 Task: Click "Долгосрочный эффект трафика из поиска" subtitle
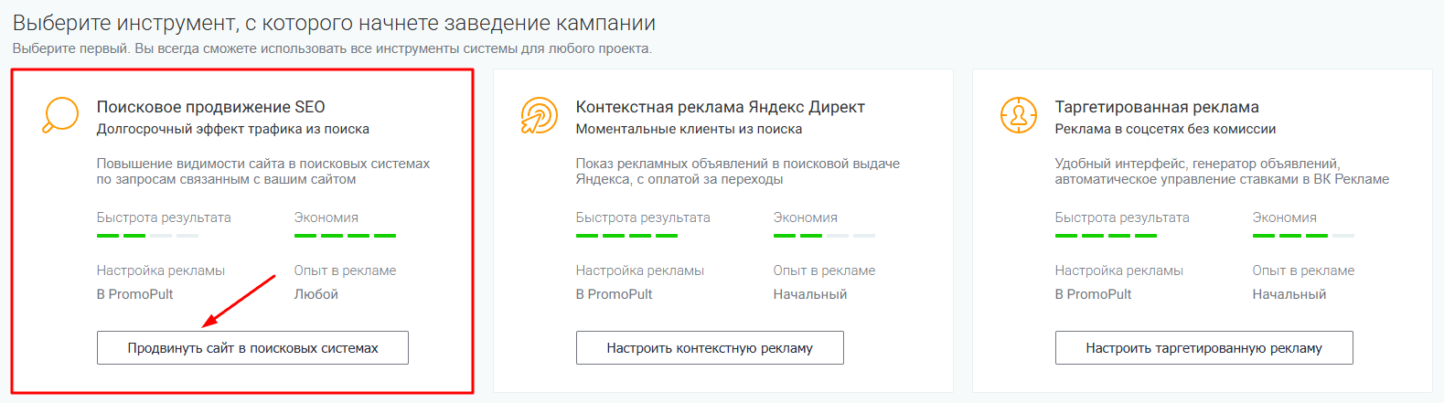click(232, 129)
